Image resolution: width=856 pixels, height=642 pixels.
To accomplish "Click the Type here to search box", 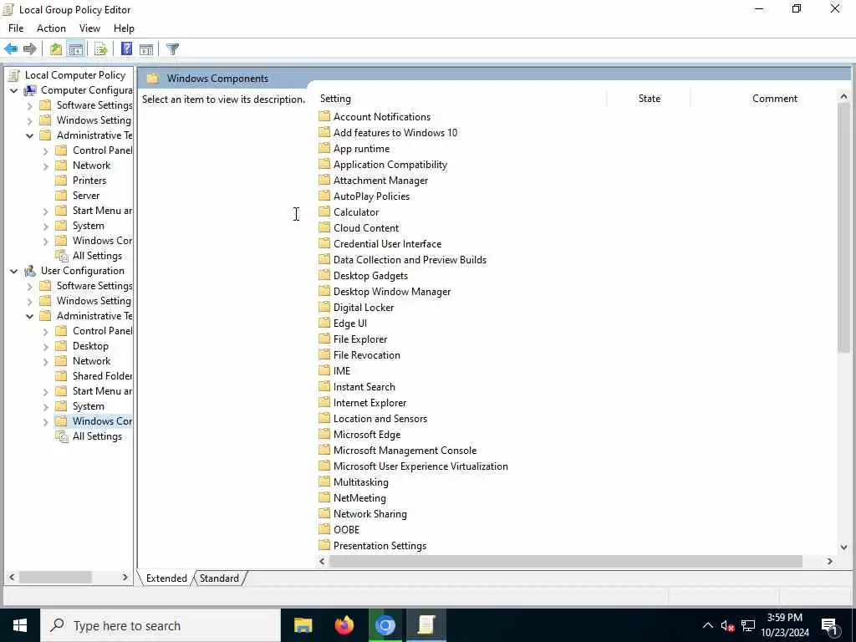I will [160, 625].
